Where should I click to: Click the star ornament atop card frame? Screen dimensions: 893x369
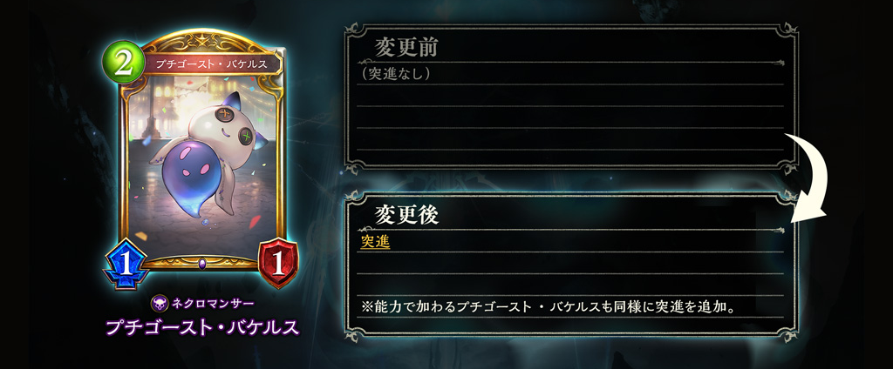(202, 41)
